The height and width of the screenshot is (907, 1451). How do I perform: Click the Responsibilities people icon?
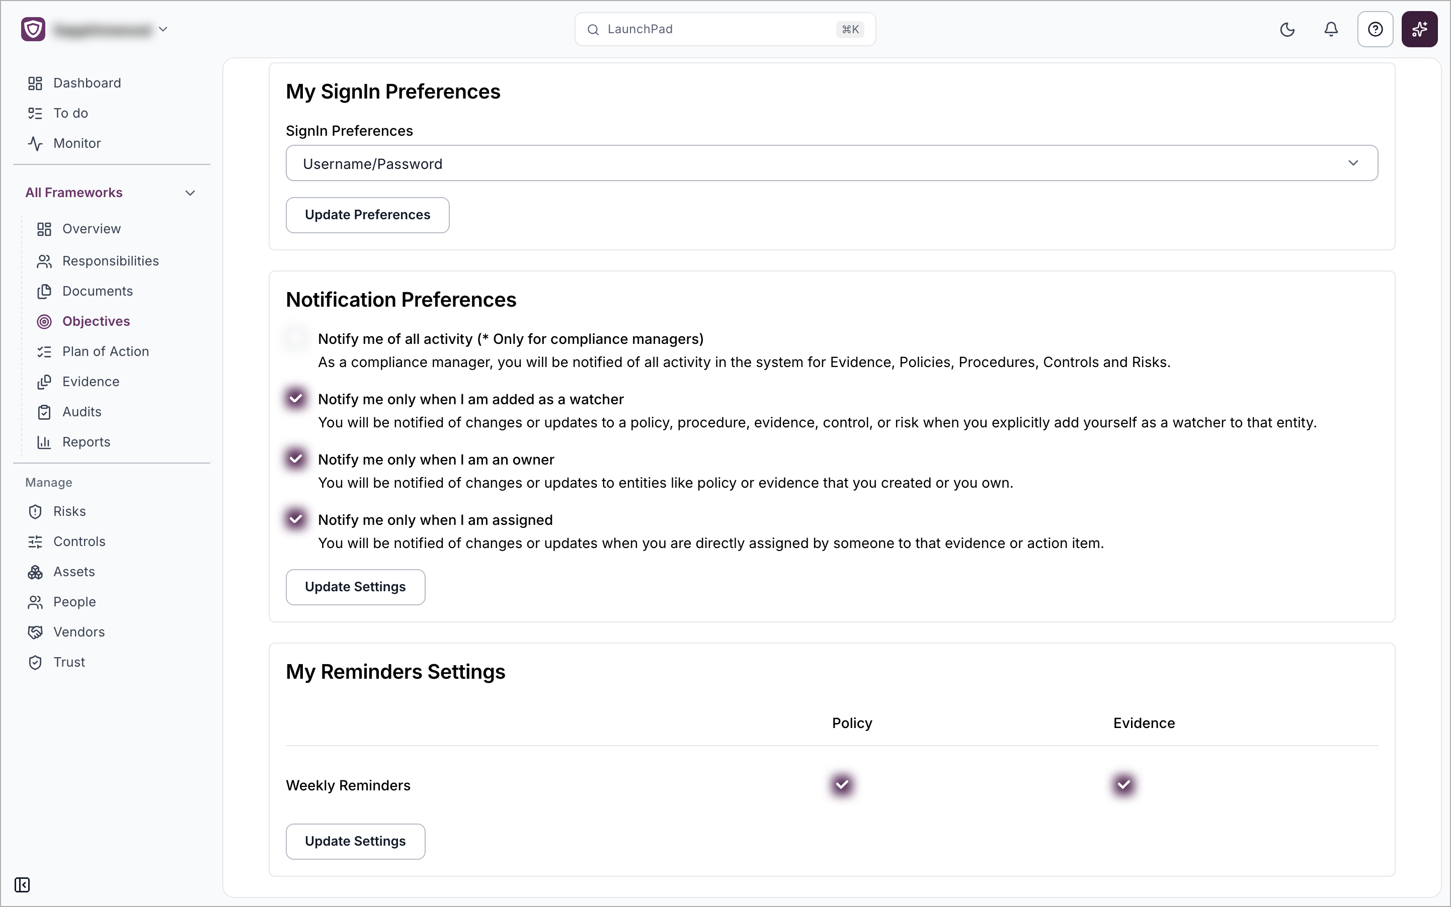(x=44, y=261)
